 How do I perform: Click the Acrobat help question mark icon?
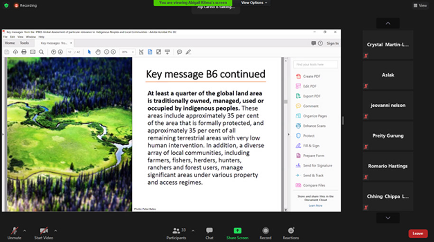tap(321, 43)
